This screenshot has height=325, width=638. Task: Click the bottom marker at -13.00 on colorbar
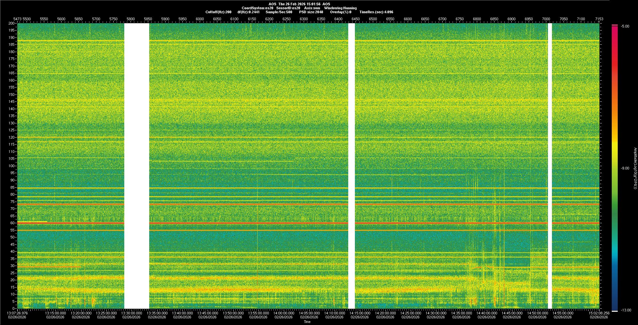tap(615, 311)
